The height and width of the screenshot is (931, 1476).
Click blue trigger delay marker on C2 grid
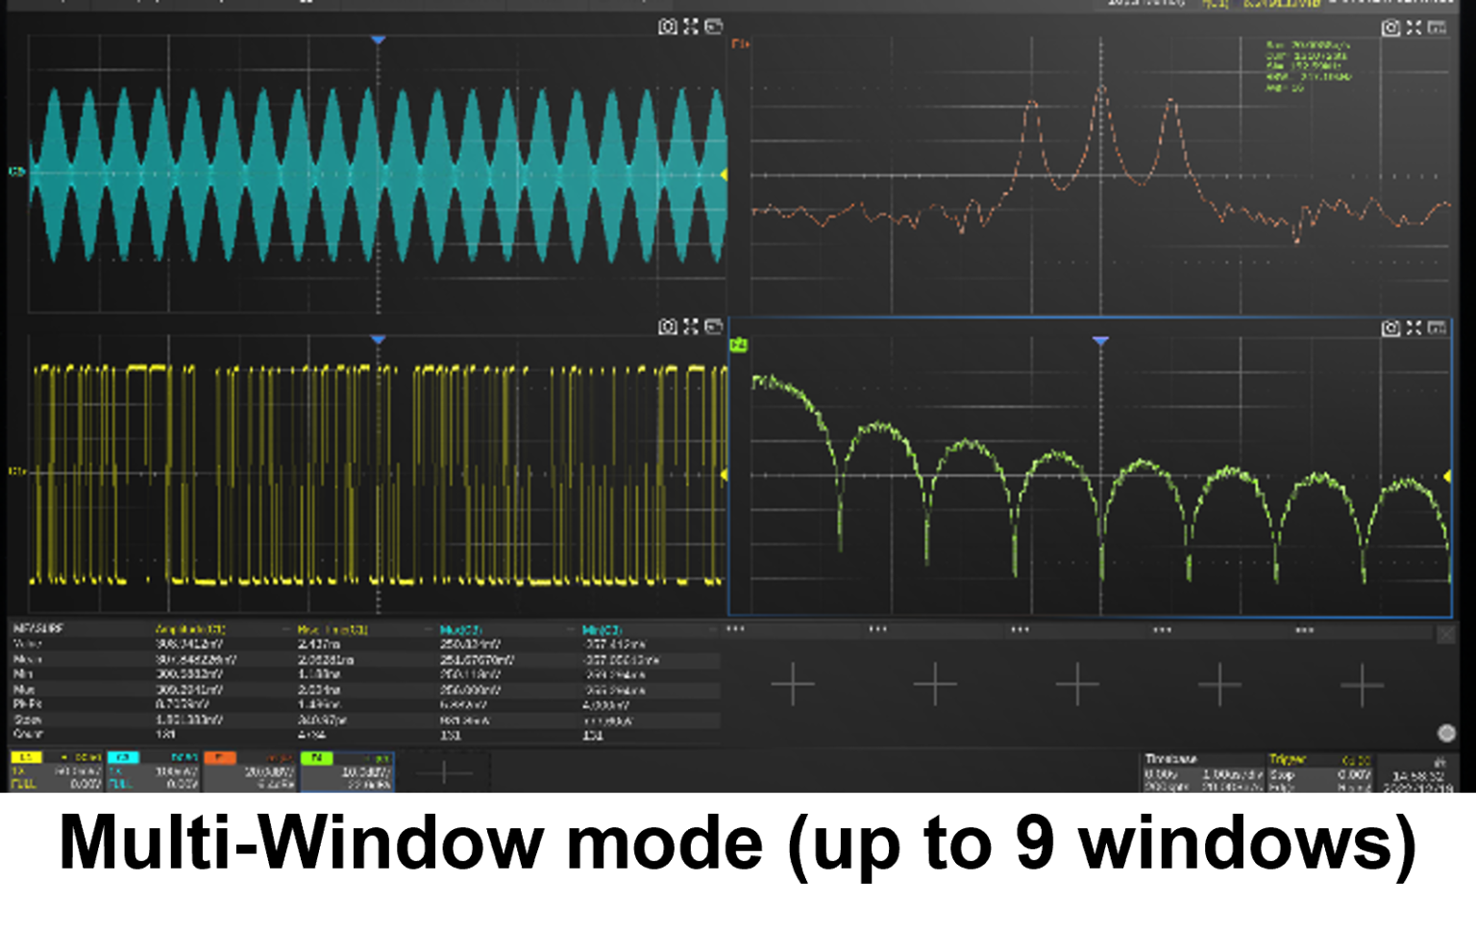click(378, 40)
